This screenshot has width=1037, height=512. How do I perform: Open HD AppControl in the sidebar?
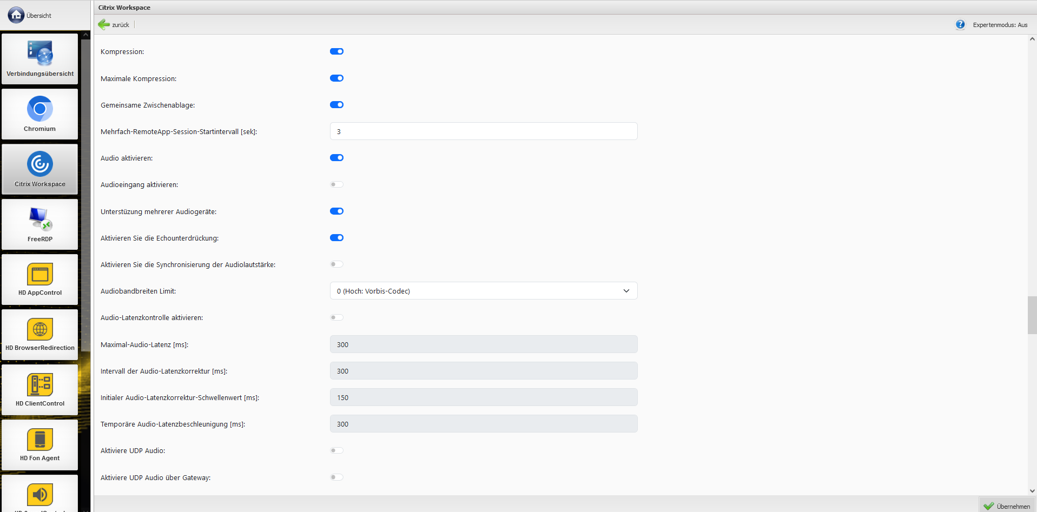click(40, 280)
